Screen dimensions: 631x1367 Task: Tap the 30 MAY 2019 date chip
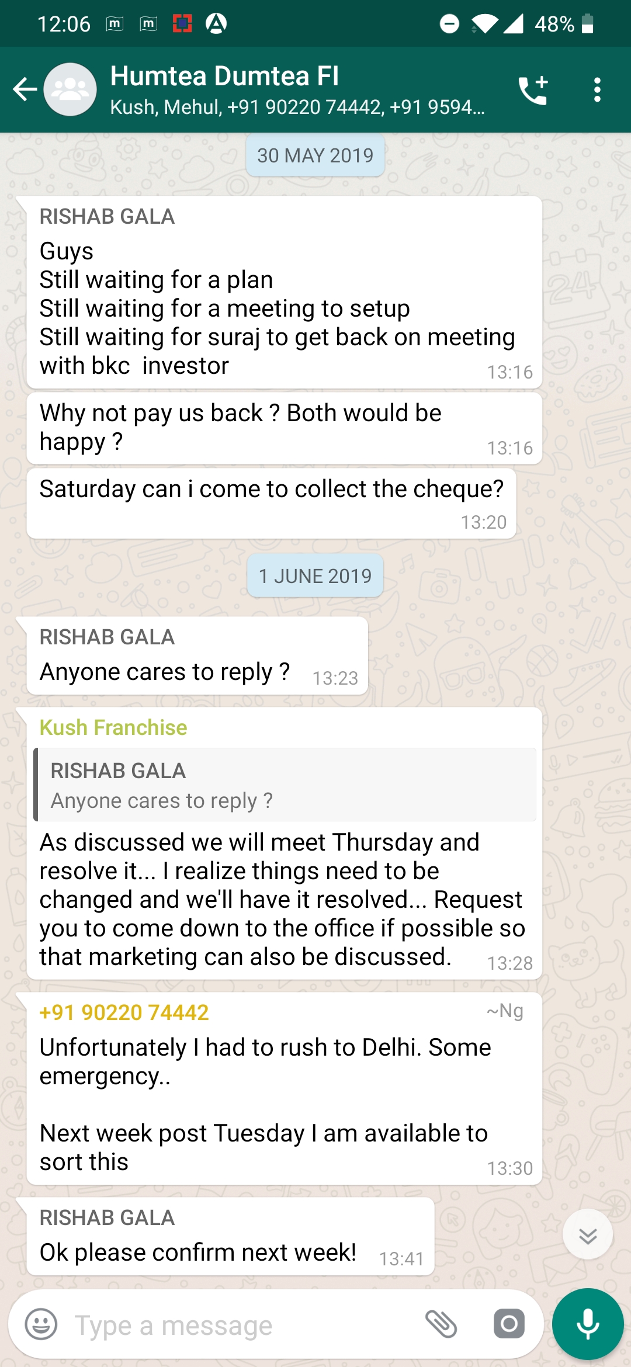pyautogui.click(x=315, y=155)
